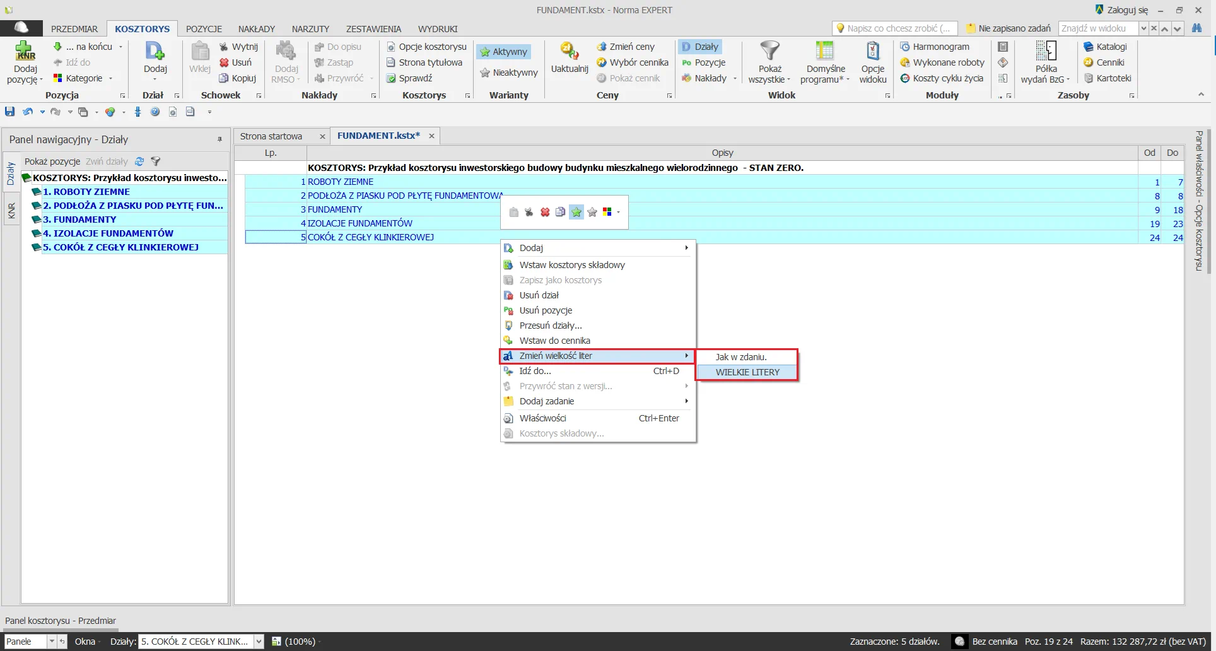This screenshot has width=1216, height=651.
Task: Click red delete icon in mini toolbar
Action: coord(545,213)
